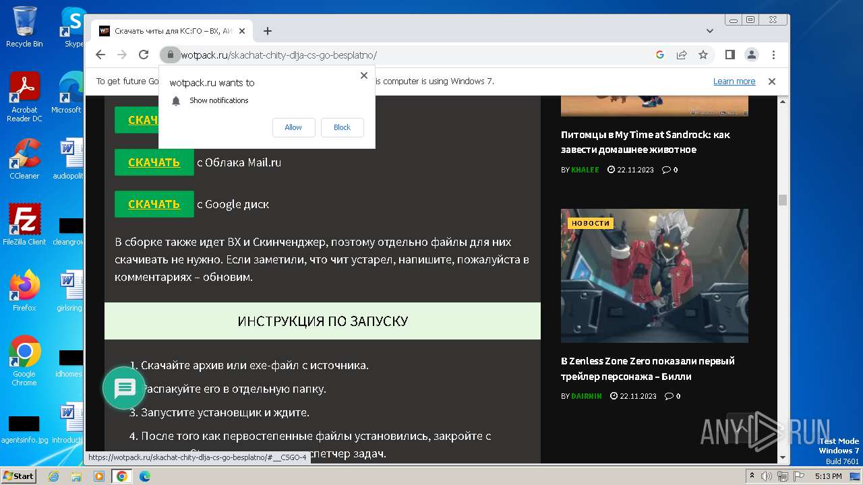Click the page scrollbar thumb
Viewport: 863px width, 485px height.
click(x=783, y=200)
